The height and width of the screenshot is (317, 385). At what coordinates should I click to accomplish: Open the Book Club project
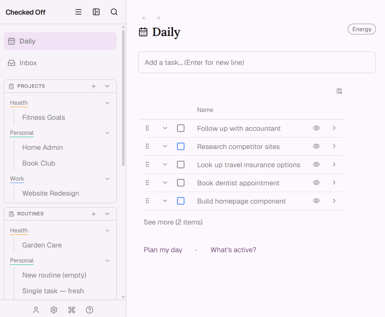click(38, 163)
